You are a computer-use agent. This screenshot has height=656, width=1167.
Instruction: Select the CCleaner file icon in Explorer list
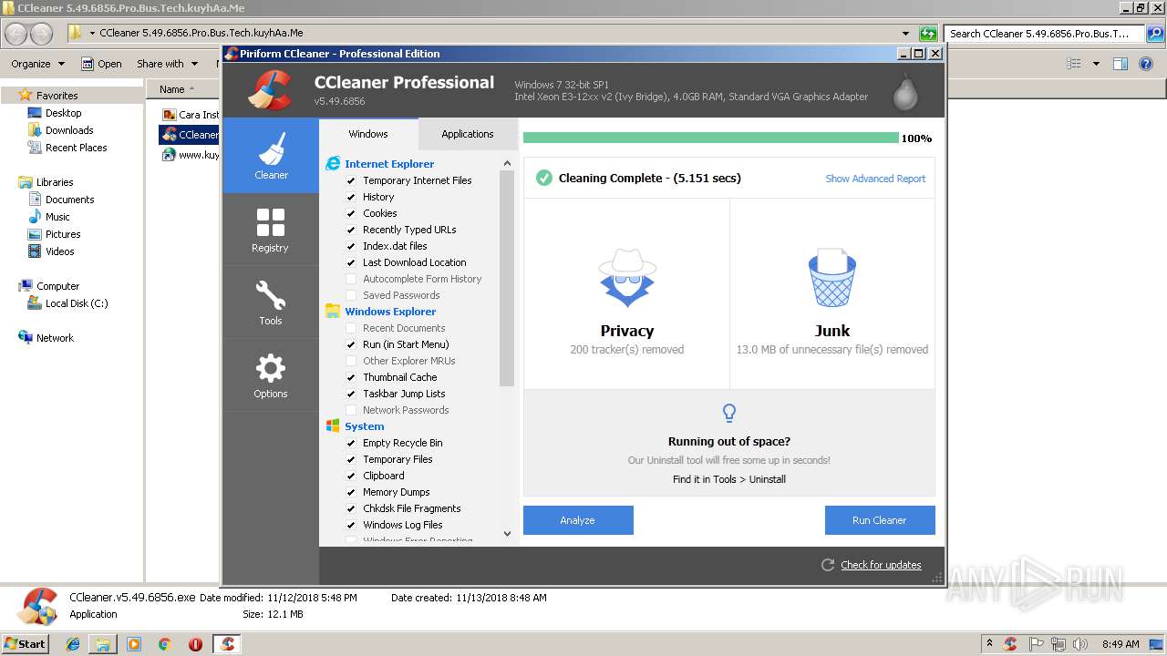coord(169,135)
